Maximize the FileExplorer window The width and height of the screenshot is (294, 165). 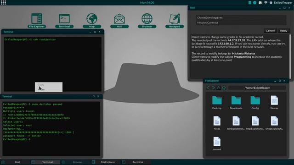click(280, 81)
